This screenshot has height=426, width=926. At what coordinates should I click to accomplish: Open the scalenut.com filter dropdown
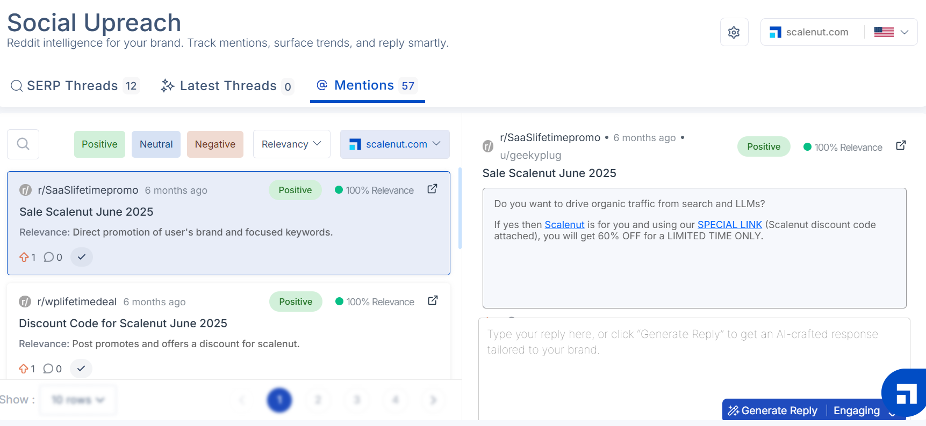[395, 144]
